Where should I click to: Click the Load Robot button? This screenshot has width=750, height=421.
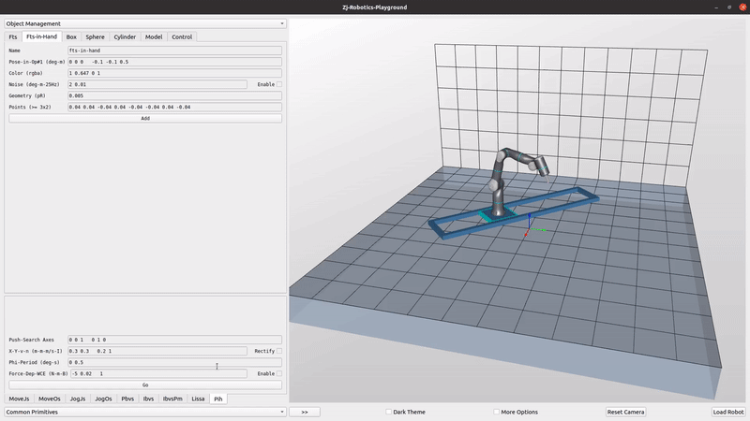point(727,412)
